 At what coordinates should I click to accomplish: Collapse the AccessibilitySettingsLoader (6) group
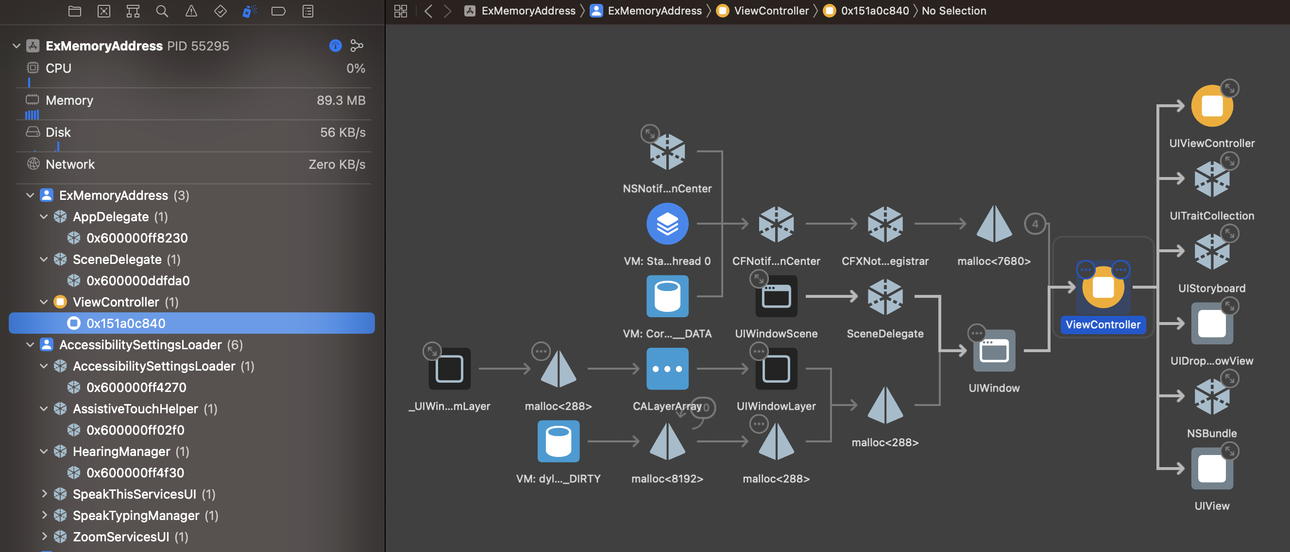[x=30, y=344]
